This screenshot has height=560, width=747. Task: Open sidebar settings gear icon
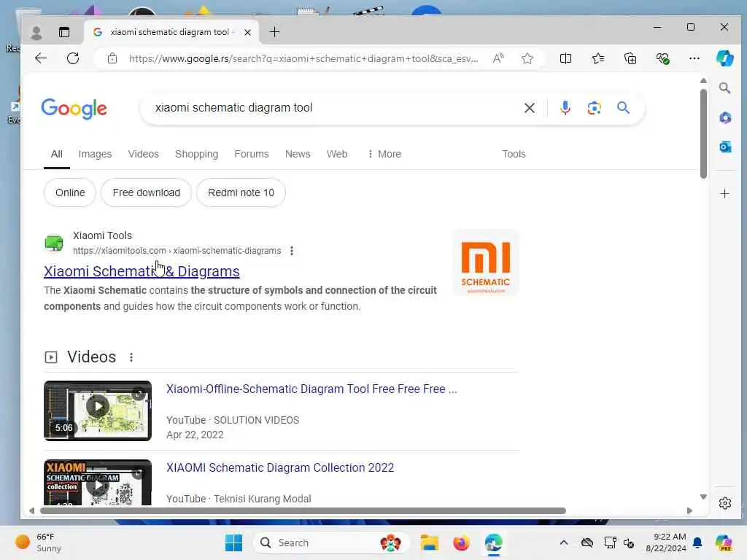coord(725,503)
